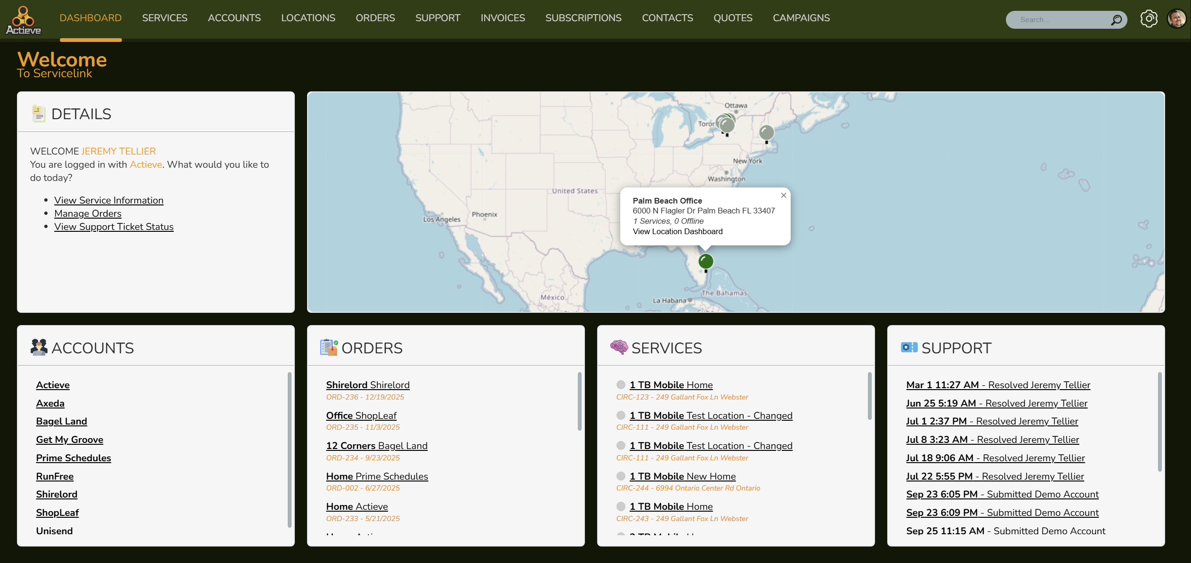
Task: Open Sep 23 6:05 PM submitted ticket
Action: coord(1003,494)
